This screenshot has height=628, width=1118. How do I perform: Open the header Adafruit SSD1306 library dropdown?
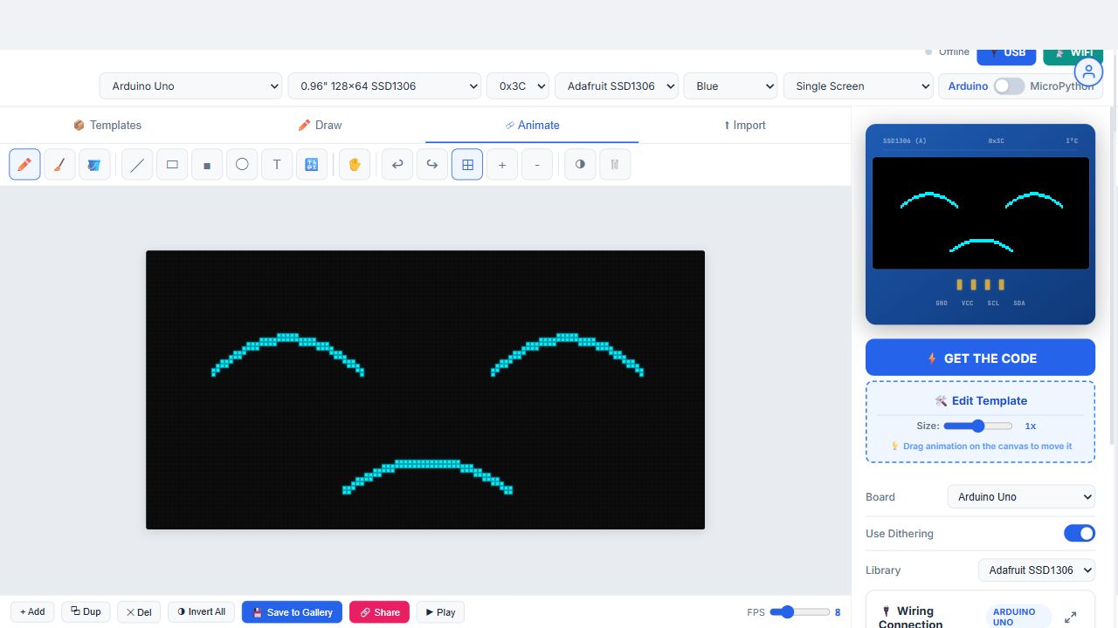pos(617,86)
